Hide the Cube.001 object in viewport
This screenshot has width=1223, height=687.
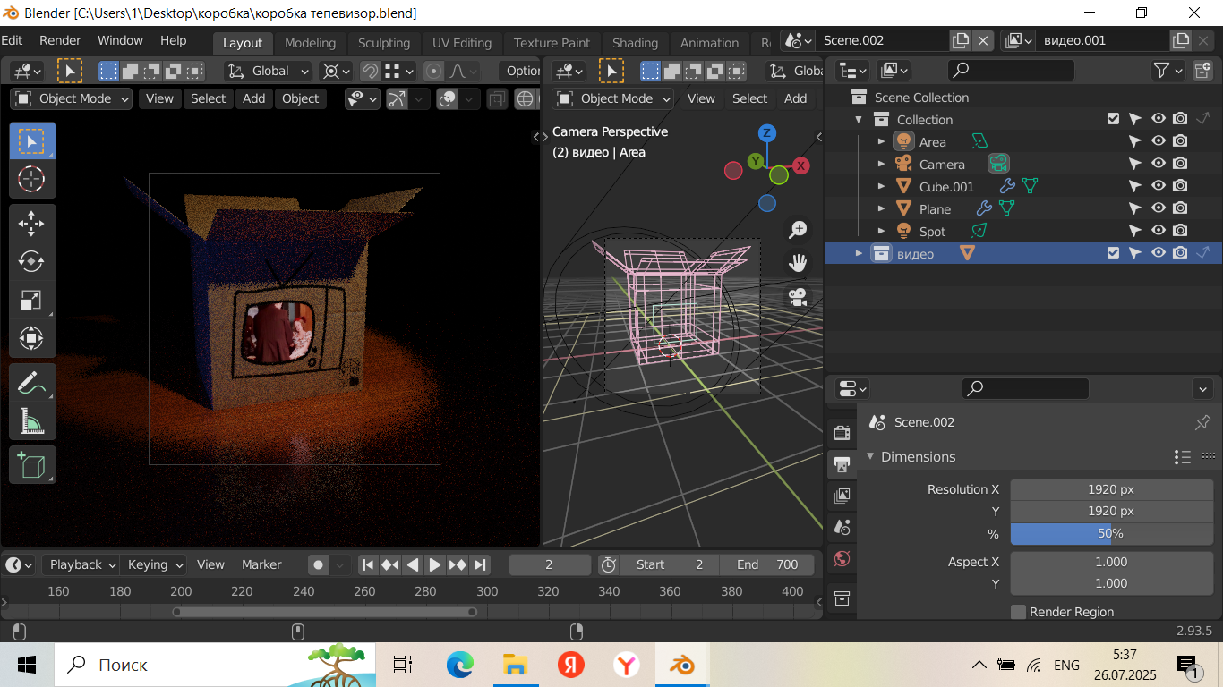1158,187
